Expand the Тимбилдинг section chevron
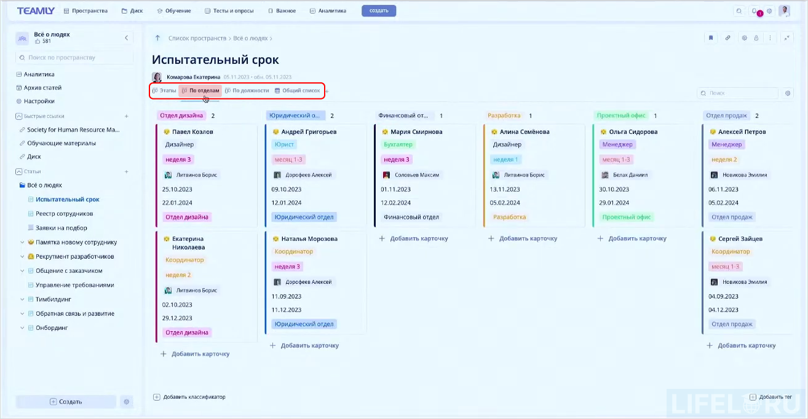Image resolution: width=808 pixels, height=419 pixels. pyautogui.click(x=23, y=299)
